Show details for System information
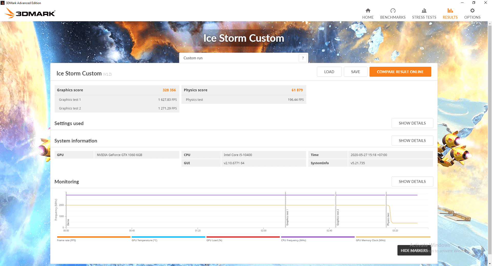The image size is (492, 266). (412, 141)
